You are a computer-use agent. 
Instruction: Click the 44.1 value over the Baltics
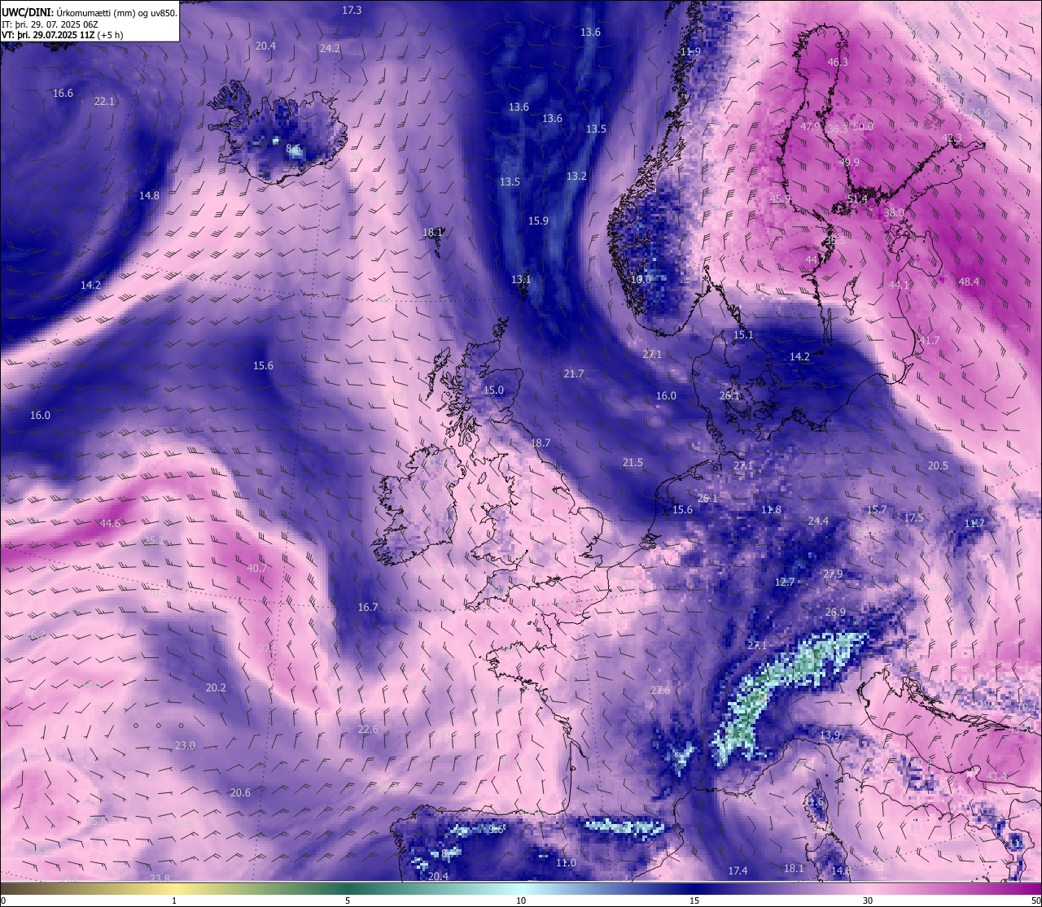899,285
